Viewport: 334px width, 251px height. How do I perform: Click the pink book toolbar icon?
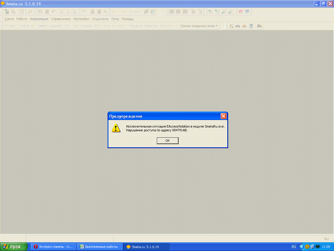click(x=241, y=12)
